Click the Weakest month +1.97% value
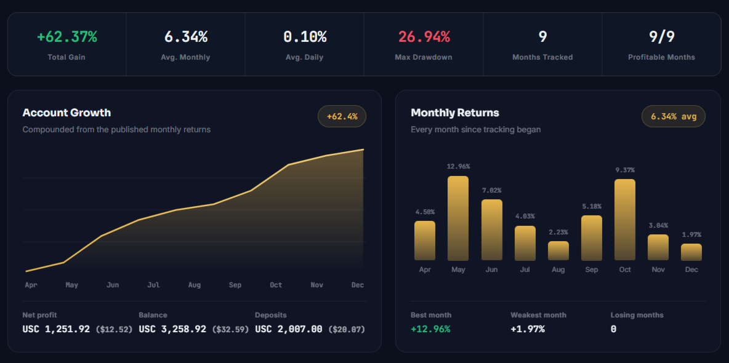729x363 pixels. 527,329
